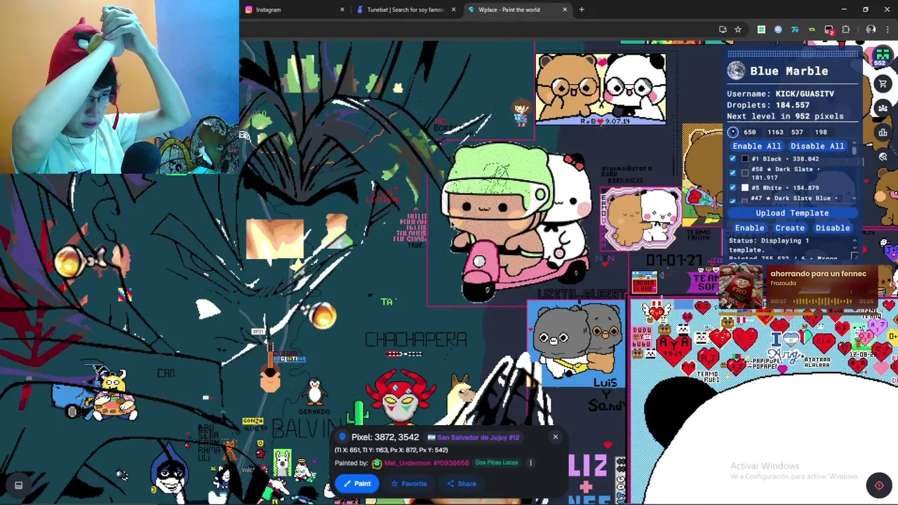Open the Wplace user avatar showing 552
The height and width of the screenshot is (505, 898).
point(882,56)
